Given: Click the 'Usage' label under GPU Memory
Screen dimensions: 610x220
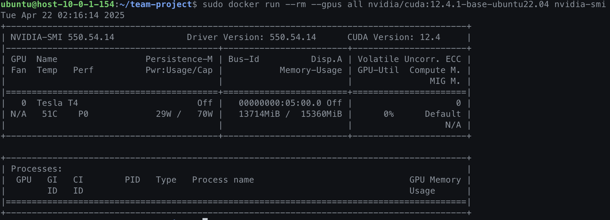Looking at the screenshot, I should click(422, 191).
